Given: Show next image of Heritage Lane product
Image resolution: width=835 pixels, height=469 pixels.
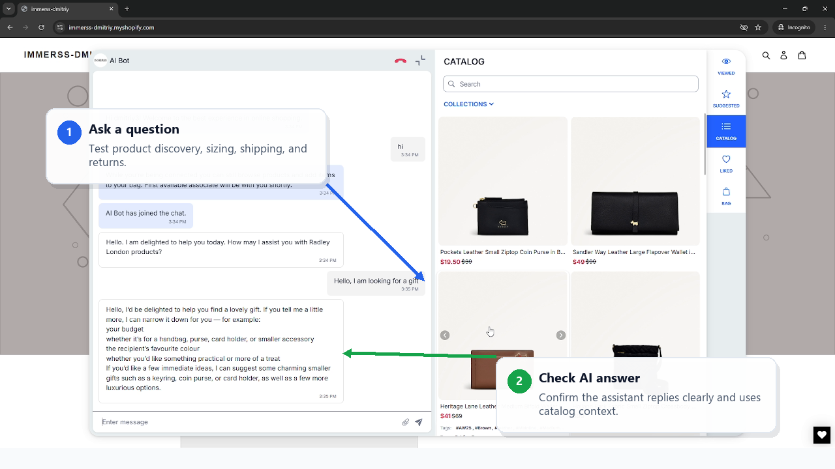Looking at the screenshot, I should point(560,335).
